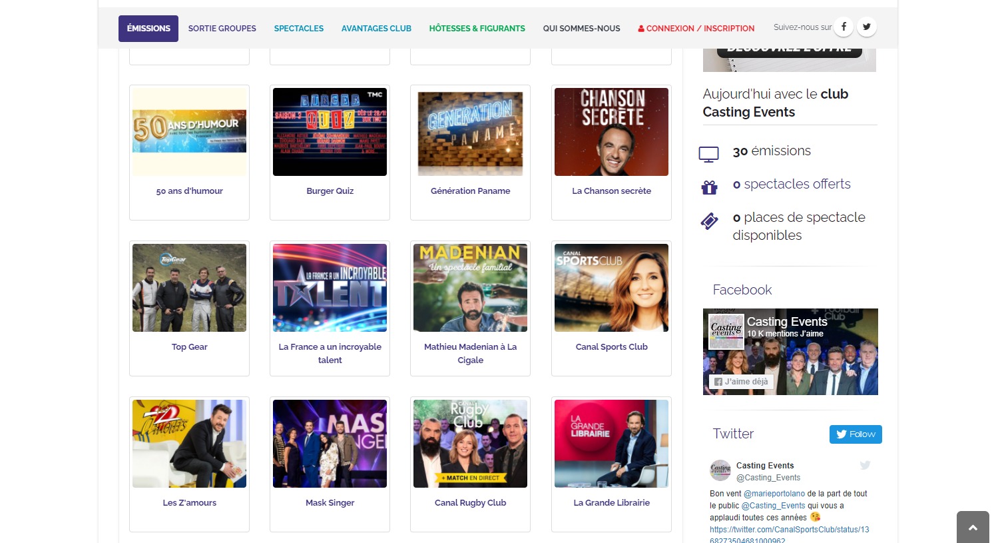
Task: Click the Mask Singer title link
Action: point(330,503)
